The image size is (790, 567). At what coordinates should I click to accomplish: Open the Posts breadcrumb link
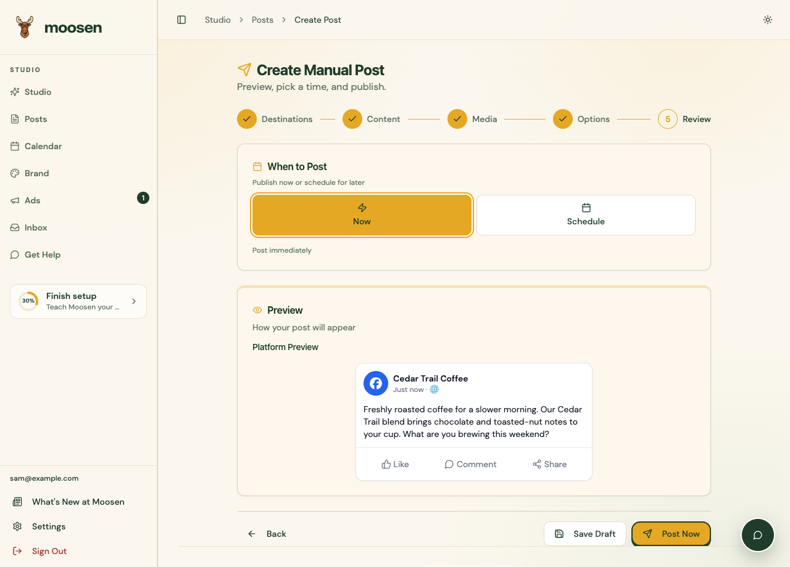pyautogui.click(x=262, y=20)
